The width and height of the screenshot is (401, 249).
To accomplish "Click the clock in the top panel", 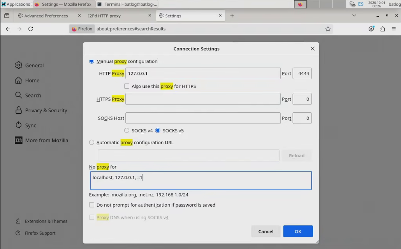I will pyautogui.click(x=376, y=4).
